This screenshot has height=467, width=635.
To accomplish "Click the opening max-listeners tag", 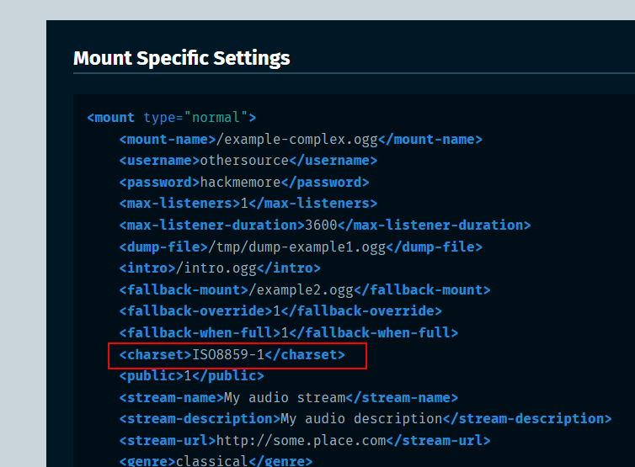I will [177, 204].
